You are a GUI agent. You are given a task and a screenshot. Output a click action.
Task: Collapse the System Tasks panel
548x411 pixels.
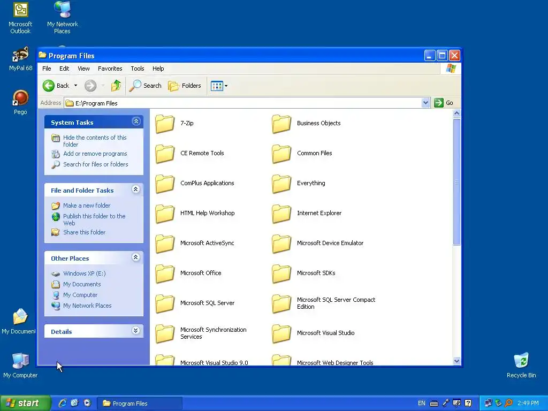(x=136, y=121)
